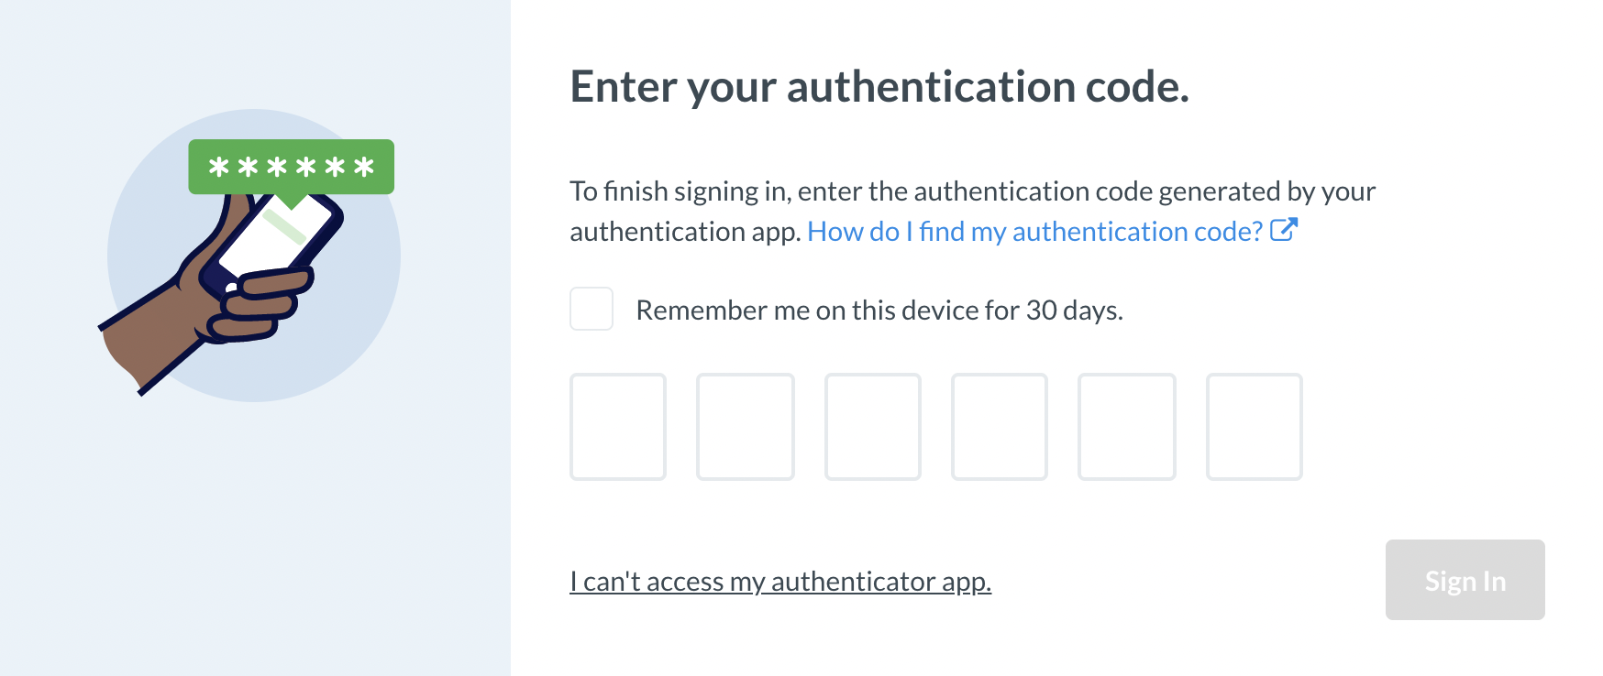1603x676 pixels.
Task: Select the second code digit box
Action: point(746,426)
